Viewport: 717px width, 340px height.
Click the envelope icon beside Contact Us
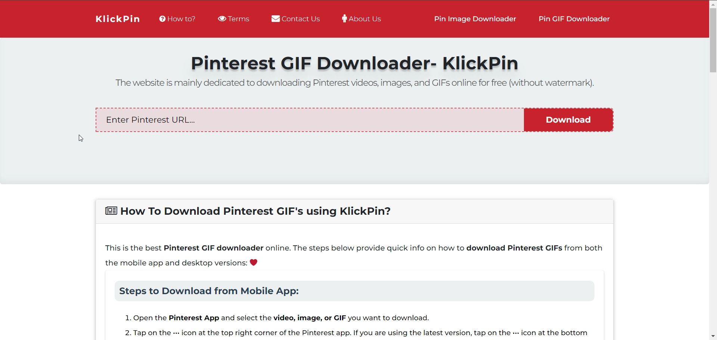pos(275,19)
